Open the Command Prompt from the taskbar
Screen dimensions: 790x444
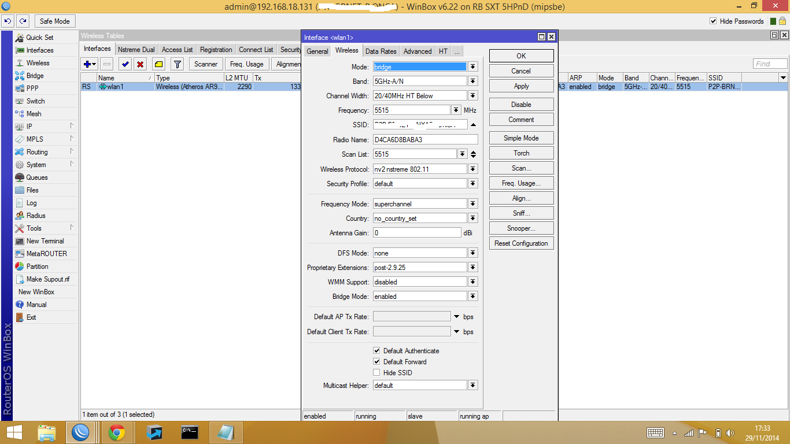click(x=190, y=432)
